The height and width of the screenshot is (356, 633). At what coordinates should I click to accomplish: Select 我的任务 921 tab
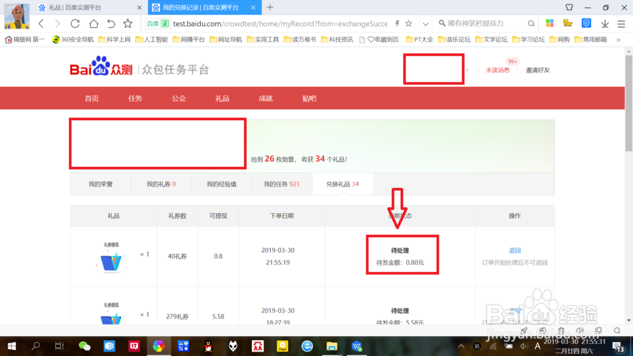tap(282, 184)
